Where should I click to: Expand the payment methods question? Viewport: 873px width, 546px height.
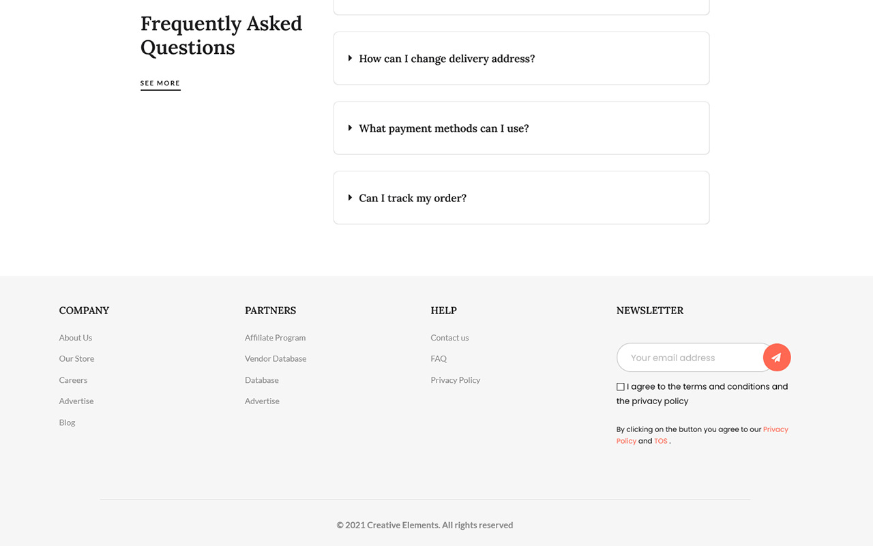click(521, 128)
